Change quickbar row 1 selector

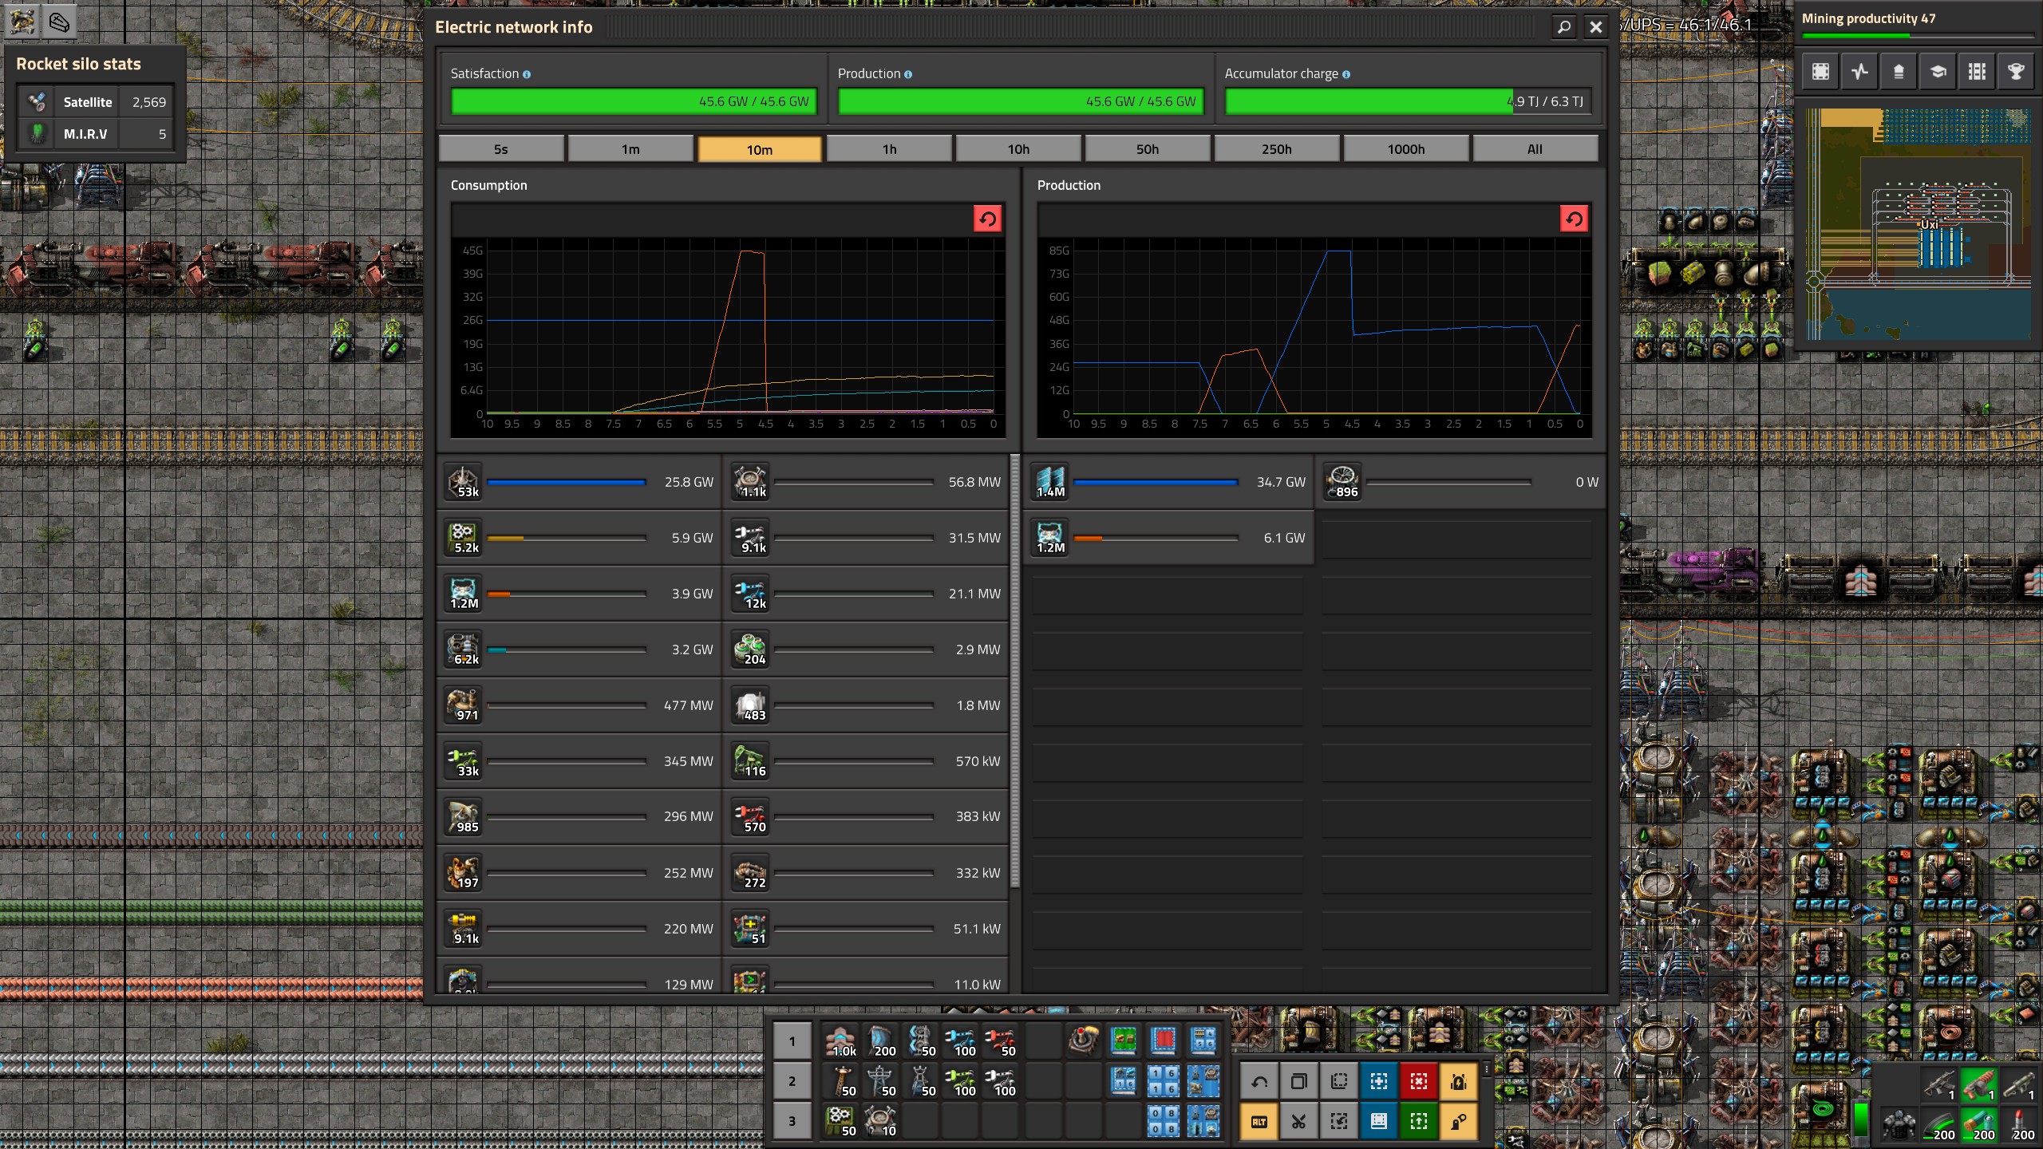point(792,1040)
